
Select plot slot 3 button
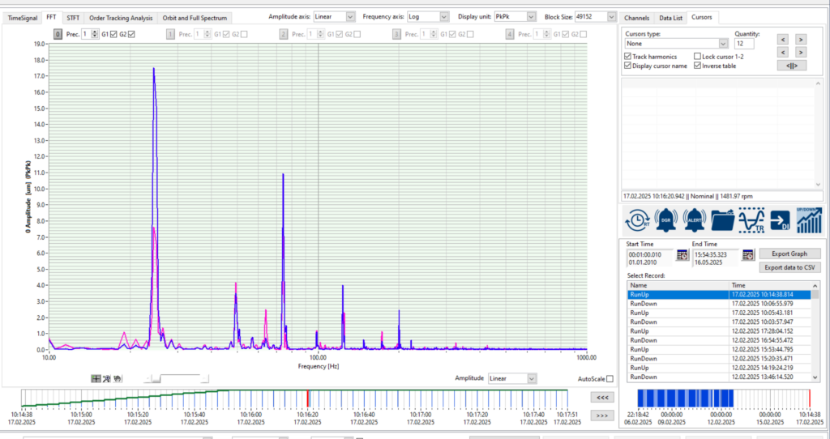(396, 34)
